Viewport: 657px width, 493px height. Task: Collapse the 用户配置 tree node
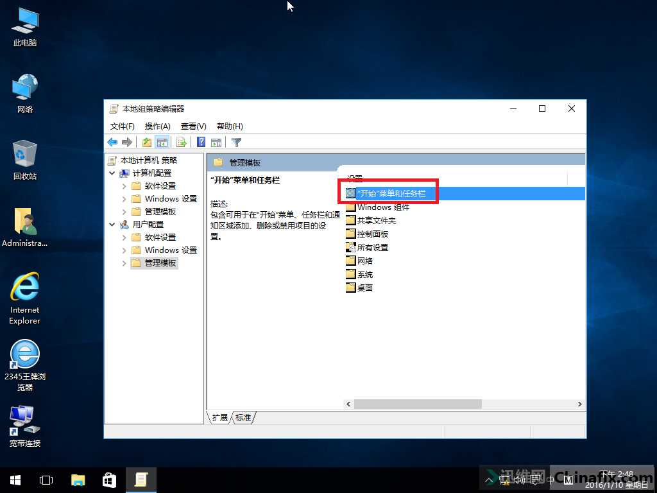tap(112, 225)
